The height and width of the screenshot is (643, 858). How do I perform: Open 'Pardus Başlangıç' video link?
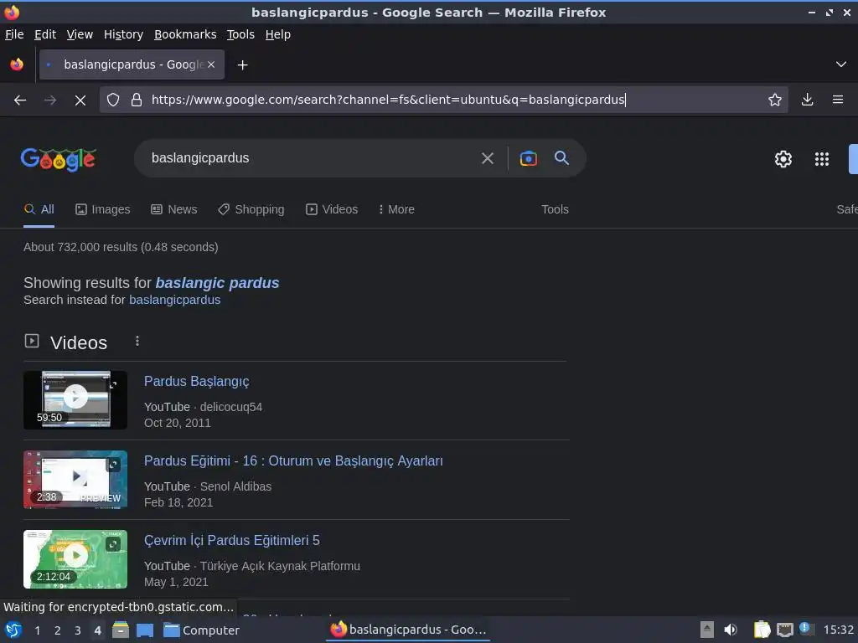click(x=196, y=381)
